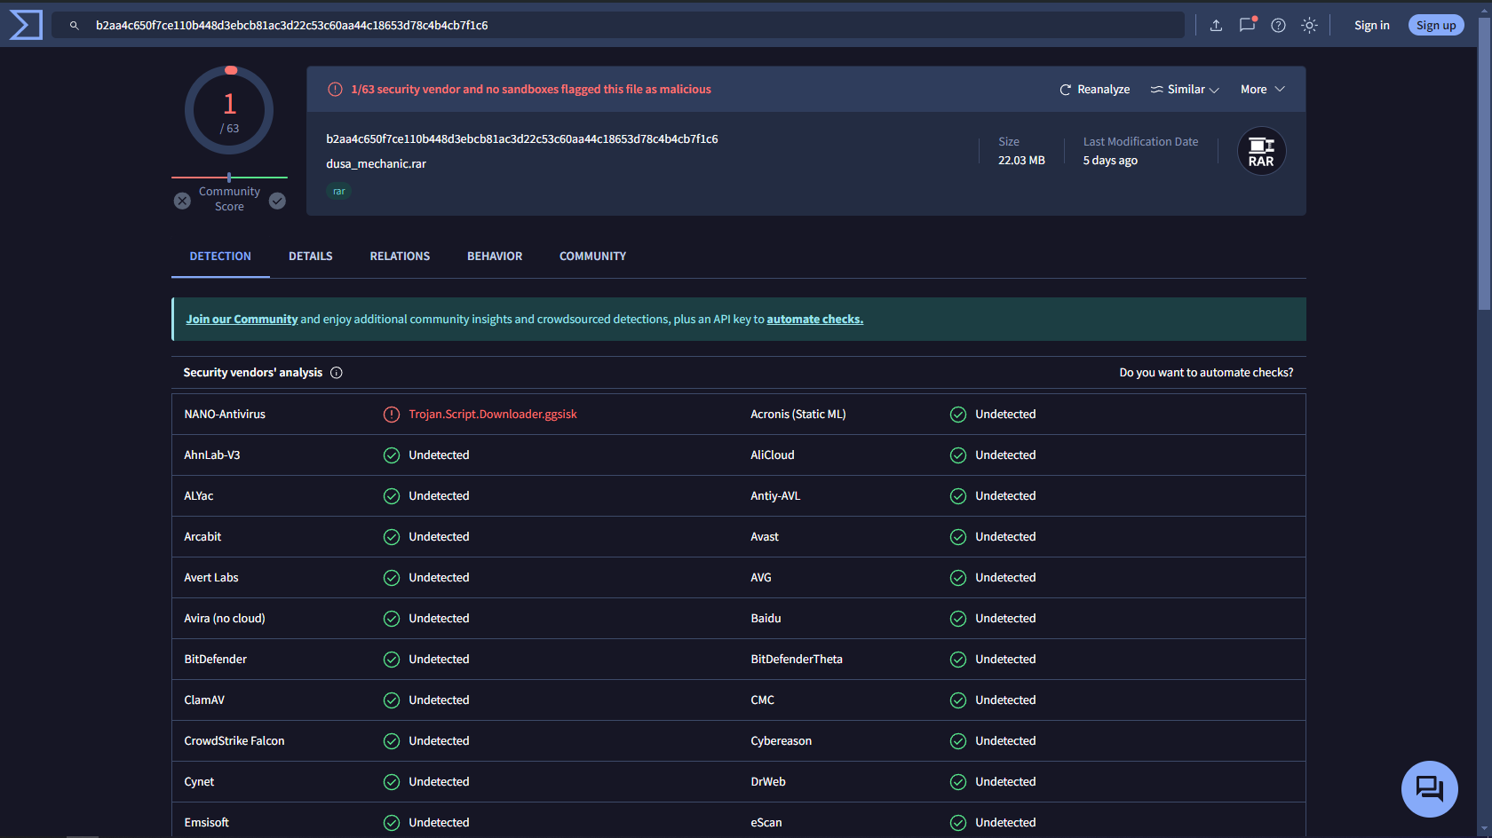This screenshot has height=838, width=1492.
Task: Click the ALYac undetected check icon
Action: 392,496
